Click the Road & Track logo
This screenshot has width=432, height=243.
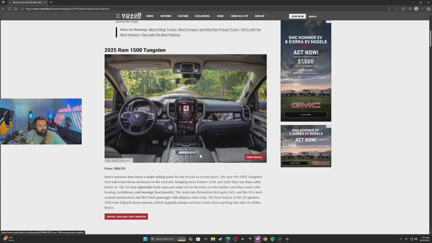(x=132, y=16)
